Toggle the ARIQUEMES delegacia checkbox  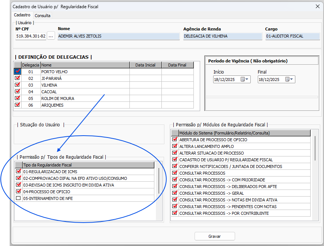(17, 105)
